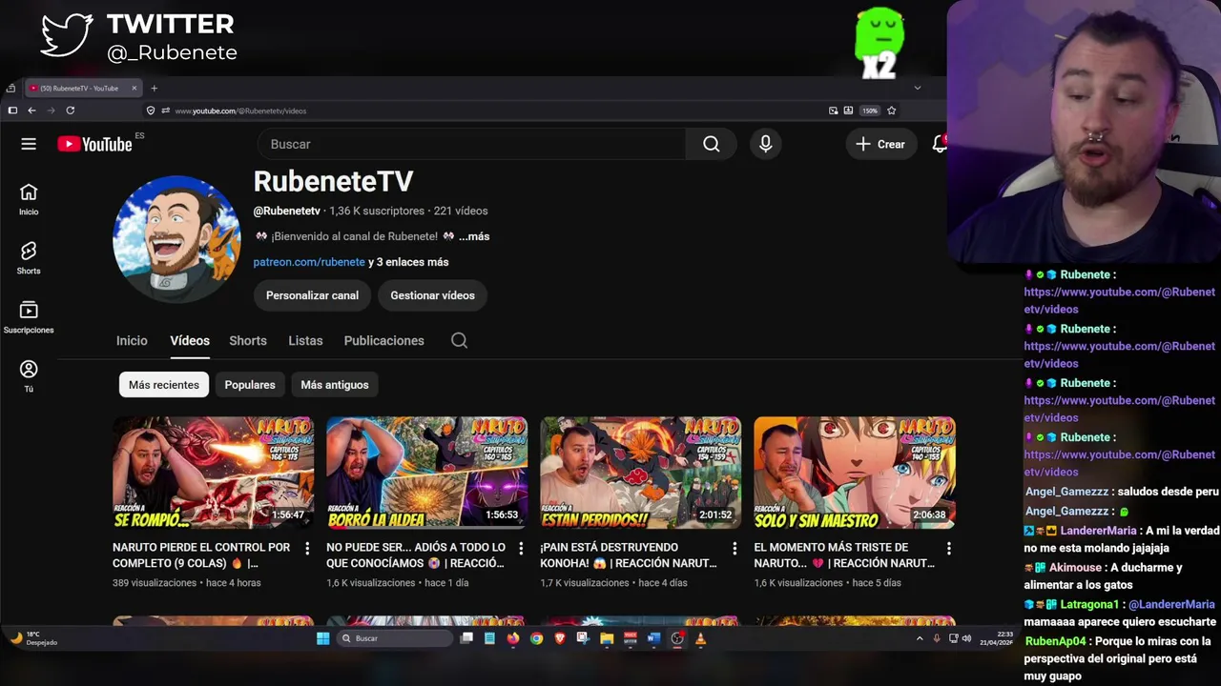Toggle the browser sidebar button
Image resolution: width=1221 pixels, height=686 pixels.
tap(12, 111)
